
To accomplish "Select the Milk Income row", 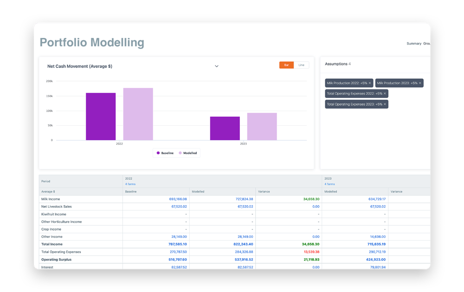I will [51, 199].
